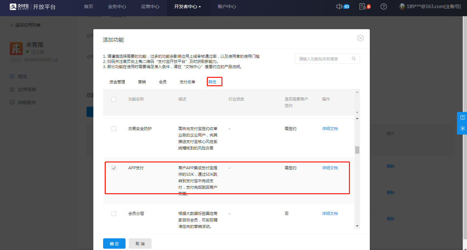The image size is (467, 250).
Task: Click the account avatar icon
Action: click(x=402, y=6)
